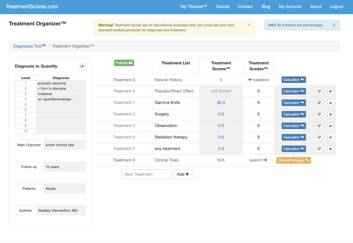Screen dimensions: 353x243
Task: Remove the Gamma Knife treatment
Action: 330,103
